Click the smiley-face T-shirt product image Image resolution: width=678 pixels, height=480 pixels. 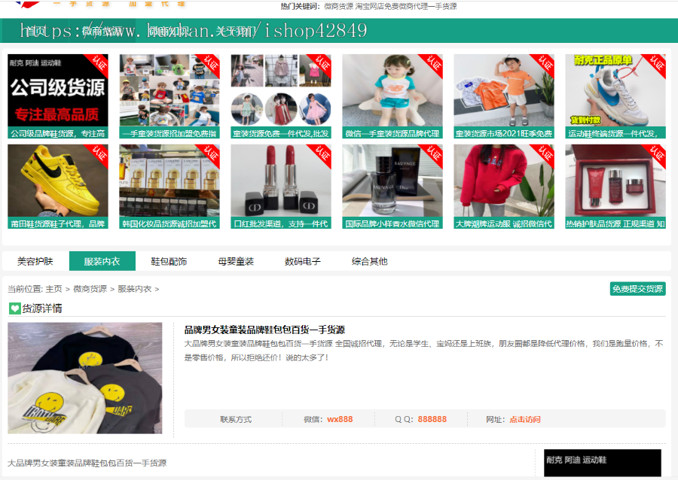pos(84,378)
